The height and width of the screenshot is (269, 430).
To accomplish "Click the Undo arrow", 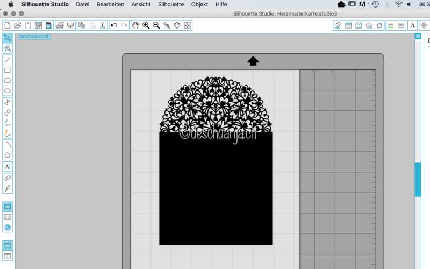I will click(x=113, y=25).
